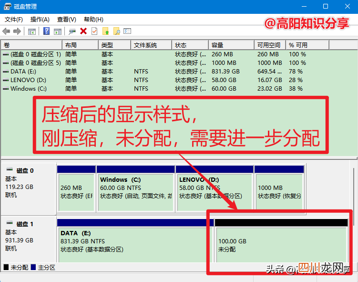Open the 查看(V) menu

[66, 20]
